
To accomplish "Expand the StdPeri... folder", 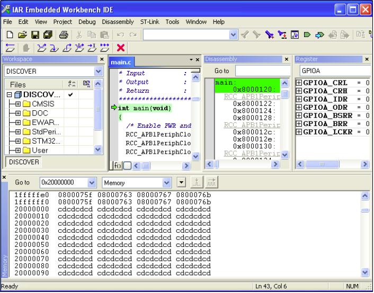I will point(18,132).
